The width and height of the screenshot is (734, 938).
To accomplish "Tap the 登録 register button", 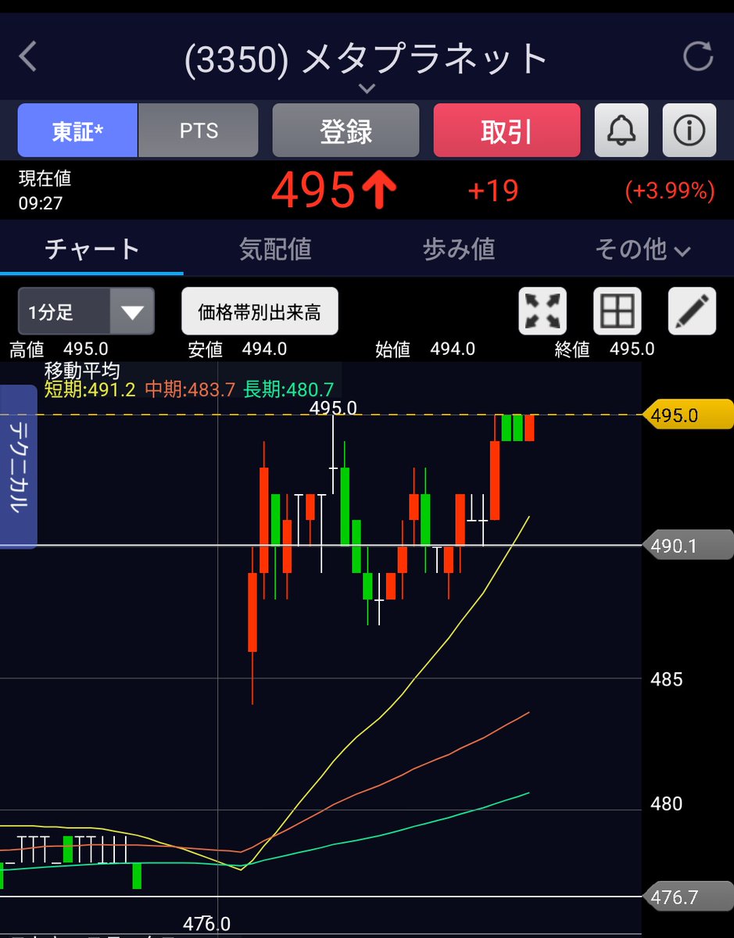I will pos(346,131).
